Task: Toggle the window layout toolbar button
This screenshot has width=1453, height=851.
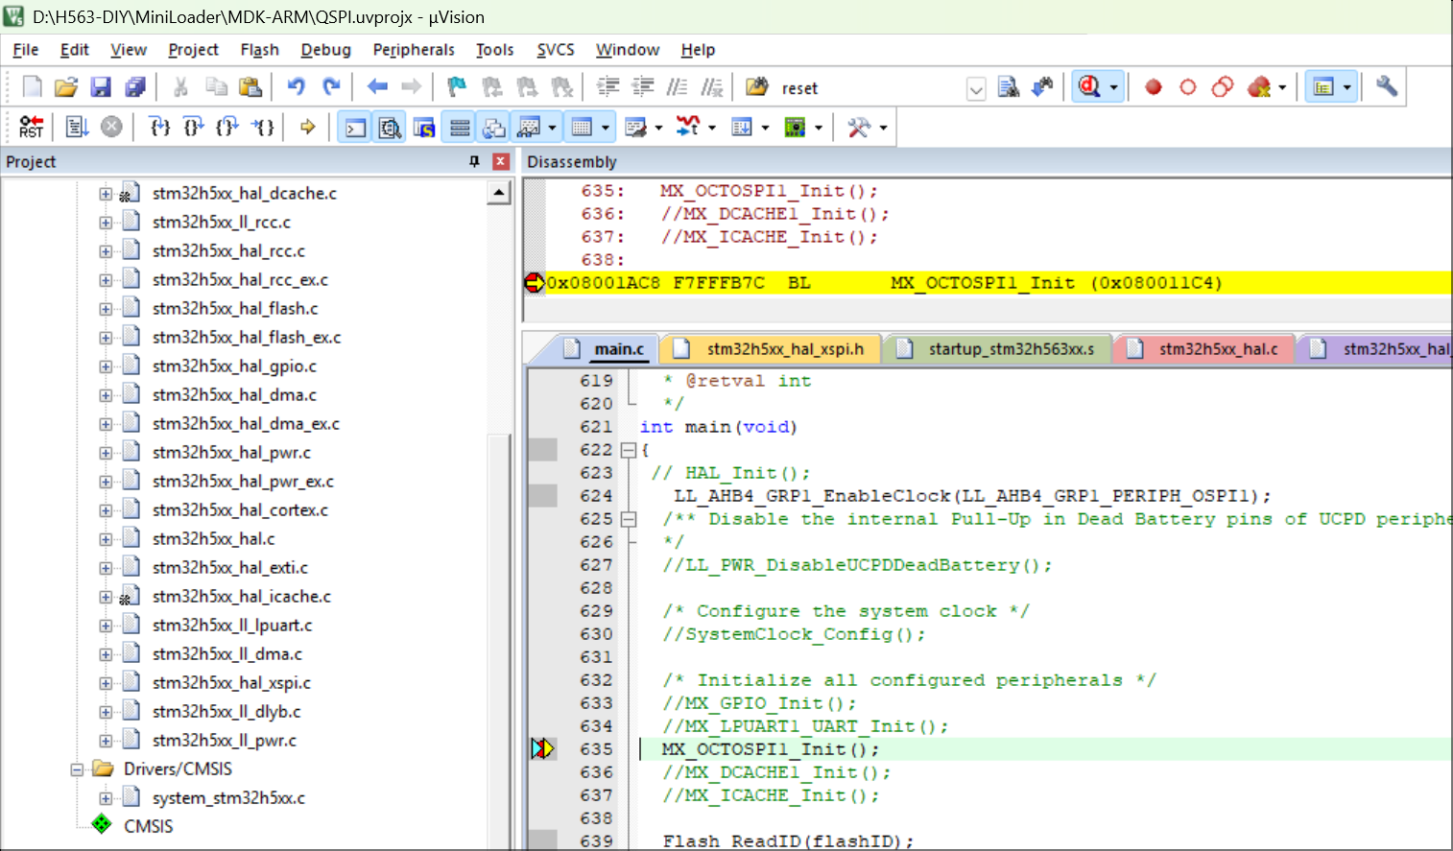Action: point(1323,87)
